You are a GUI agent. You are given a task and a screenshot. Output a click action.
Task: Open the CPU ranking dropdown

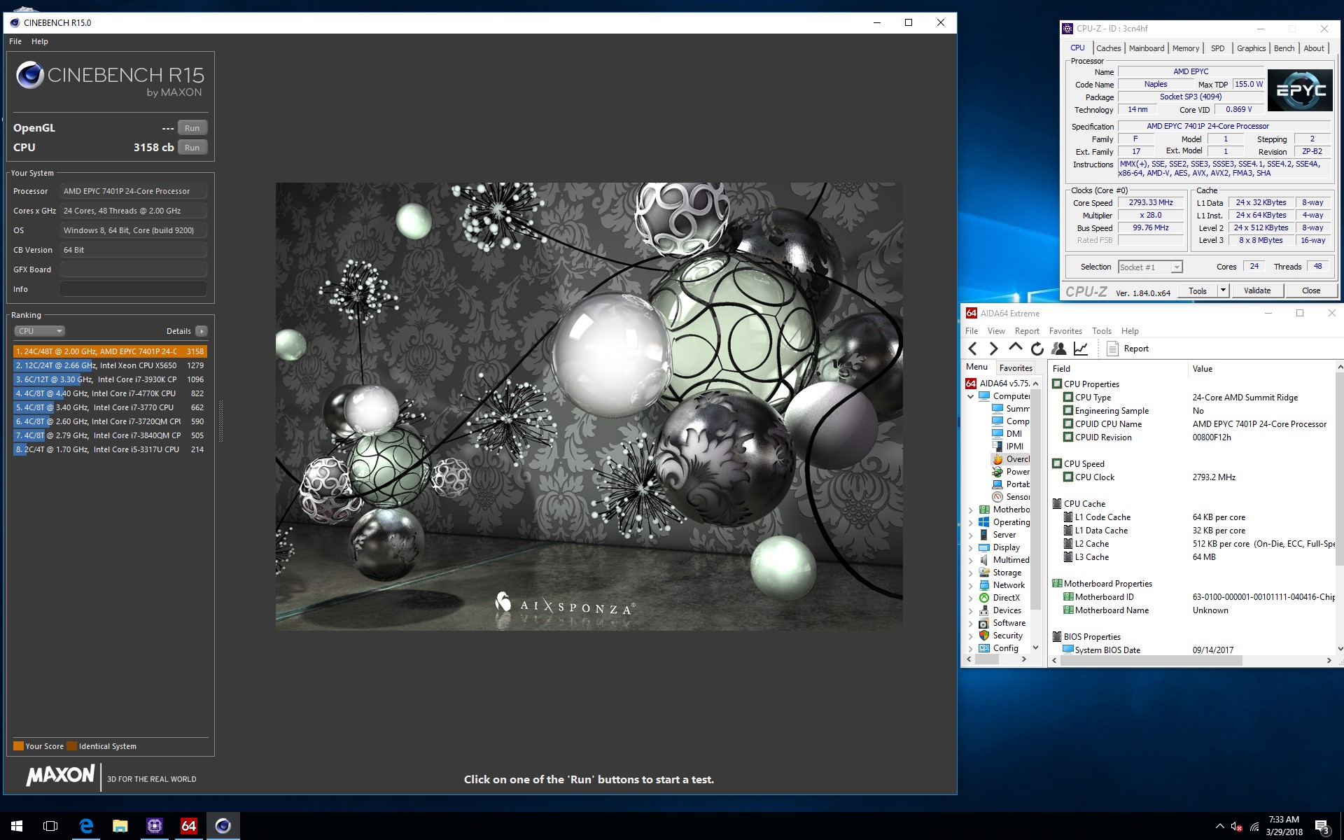coord(39,331)
